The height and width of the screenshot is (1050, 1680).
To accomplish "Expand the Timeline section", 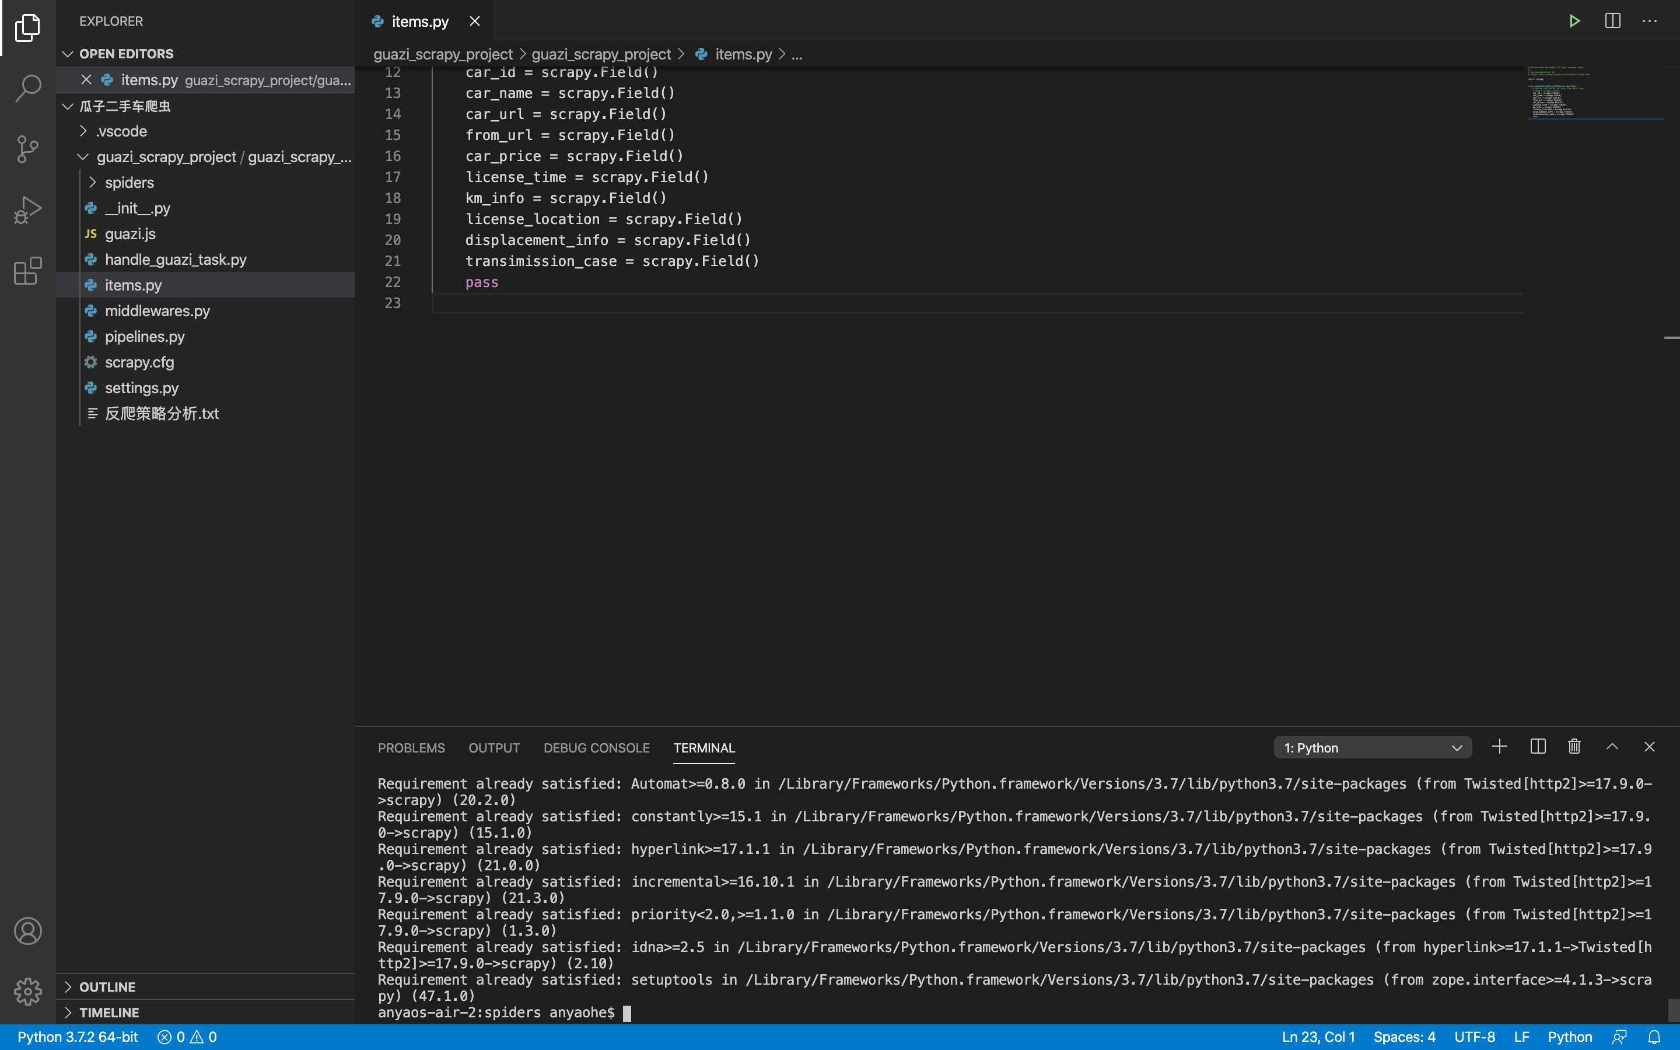I will click(68, 1013).
